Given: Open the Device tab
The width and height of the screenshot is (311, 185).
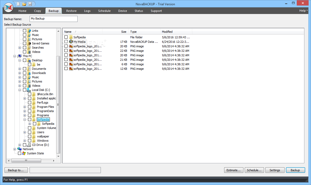Looking at the screenshot, I should tap(122, 11).
